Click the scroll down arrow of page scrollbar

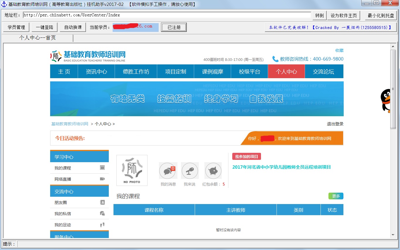pos(393,235)
